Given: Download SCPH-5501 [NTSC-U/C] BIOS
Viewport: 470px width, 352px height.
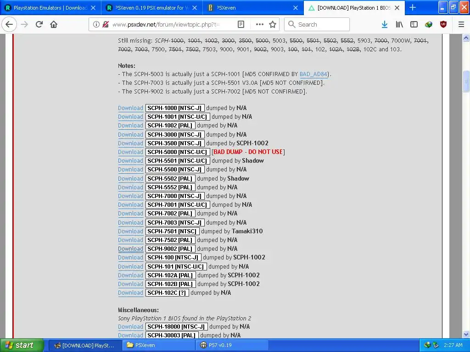Looking at the screenshot, I should [130, 161].
